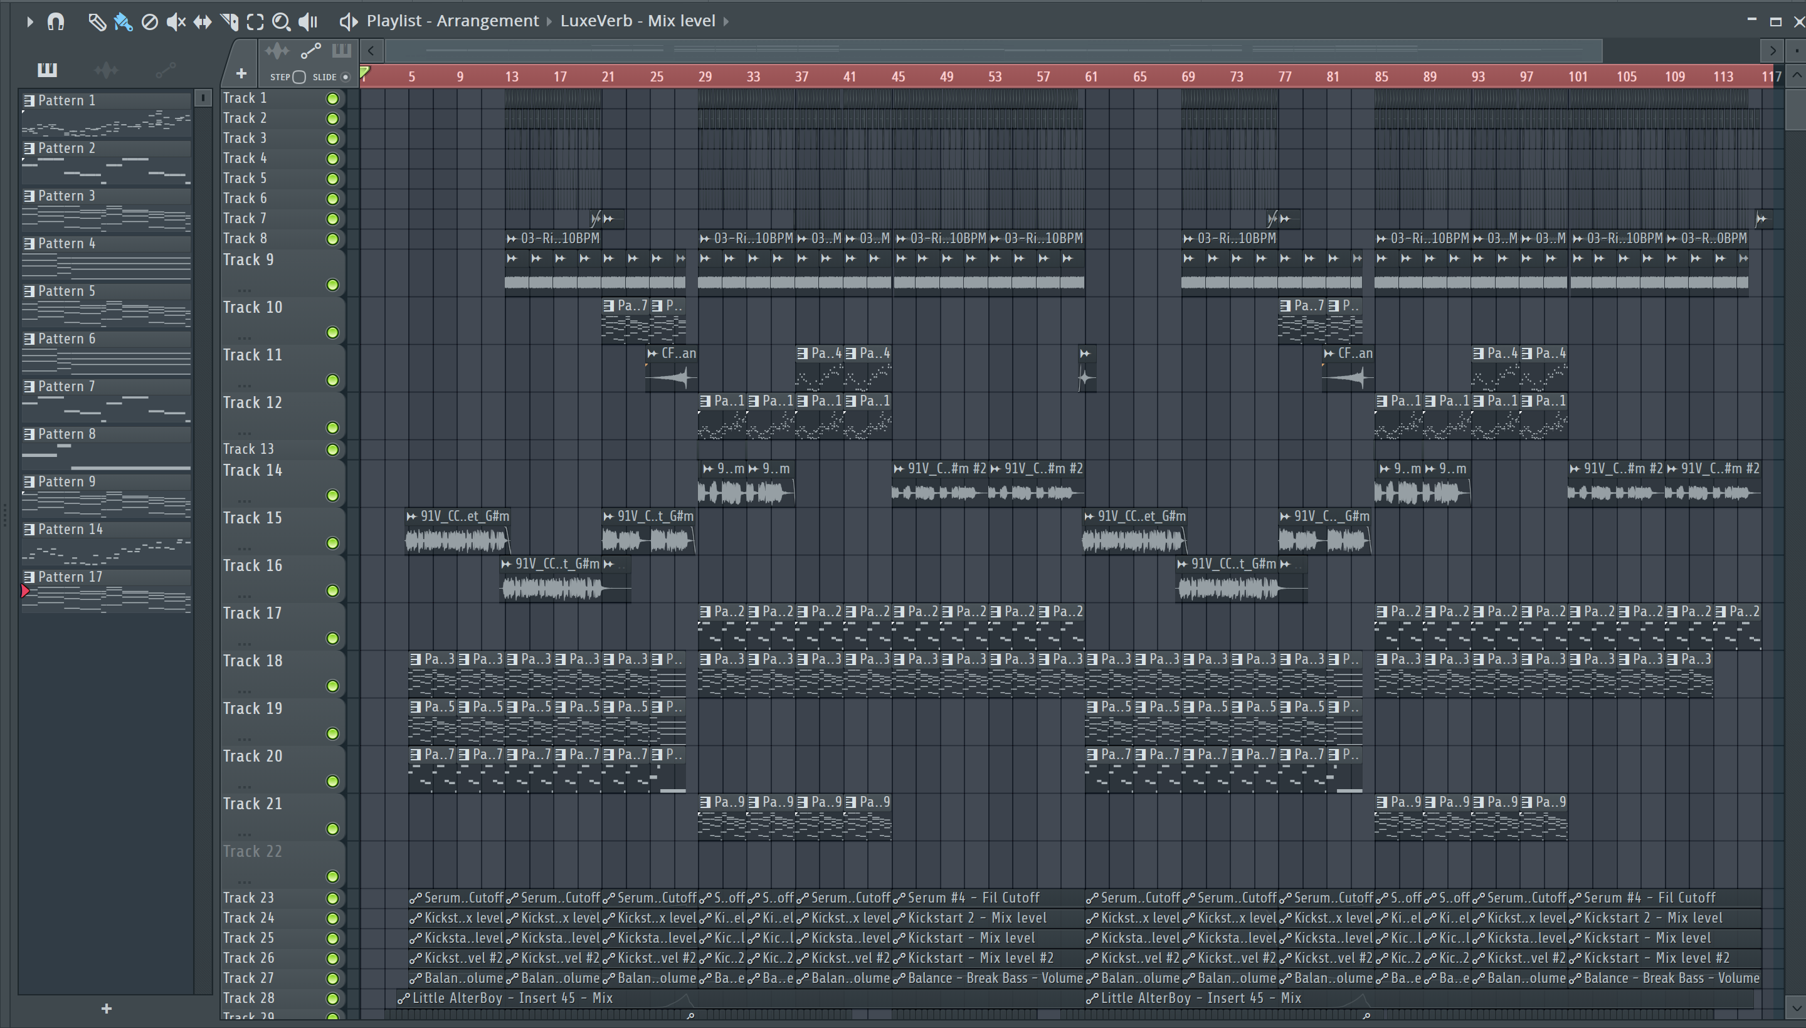
Task: Select the Slip tool
Action: click(202, 22)
